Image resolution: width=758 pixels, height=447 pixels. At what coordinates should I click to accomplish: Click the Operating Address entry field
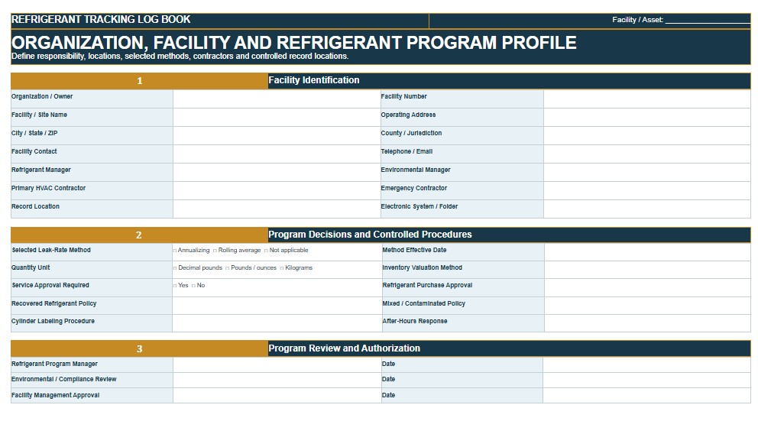click(646, 118)
